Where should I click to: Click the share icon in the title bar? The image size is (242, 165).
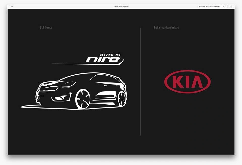(231, 6)
